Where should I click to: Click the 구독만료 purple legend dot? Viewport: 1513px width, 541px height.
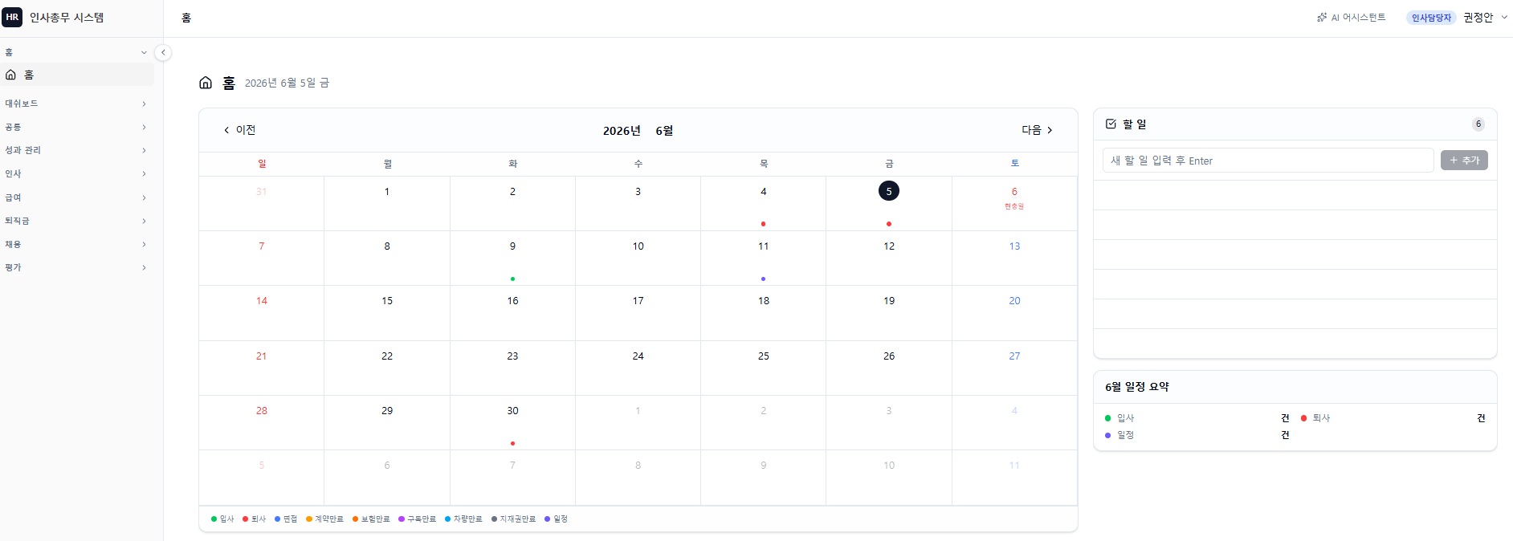pyautogui.click(x=402, y=519)
